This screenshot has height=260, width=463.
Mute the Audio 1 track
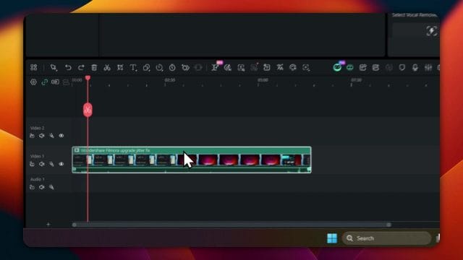click(x=42, y=187)
